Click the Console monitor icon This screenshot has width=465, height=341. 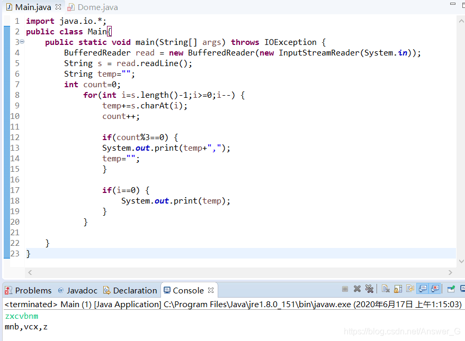pos(167,290)
